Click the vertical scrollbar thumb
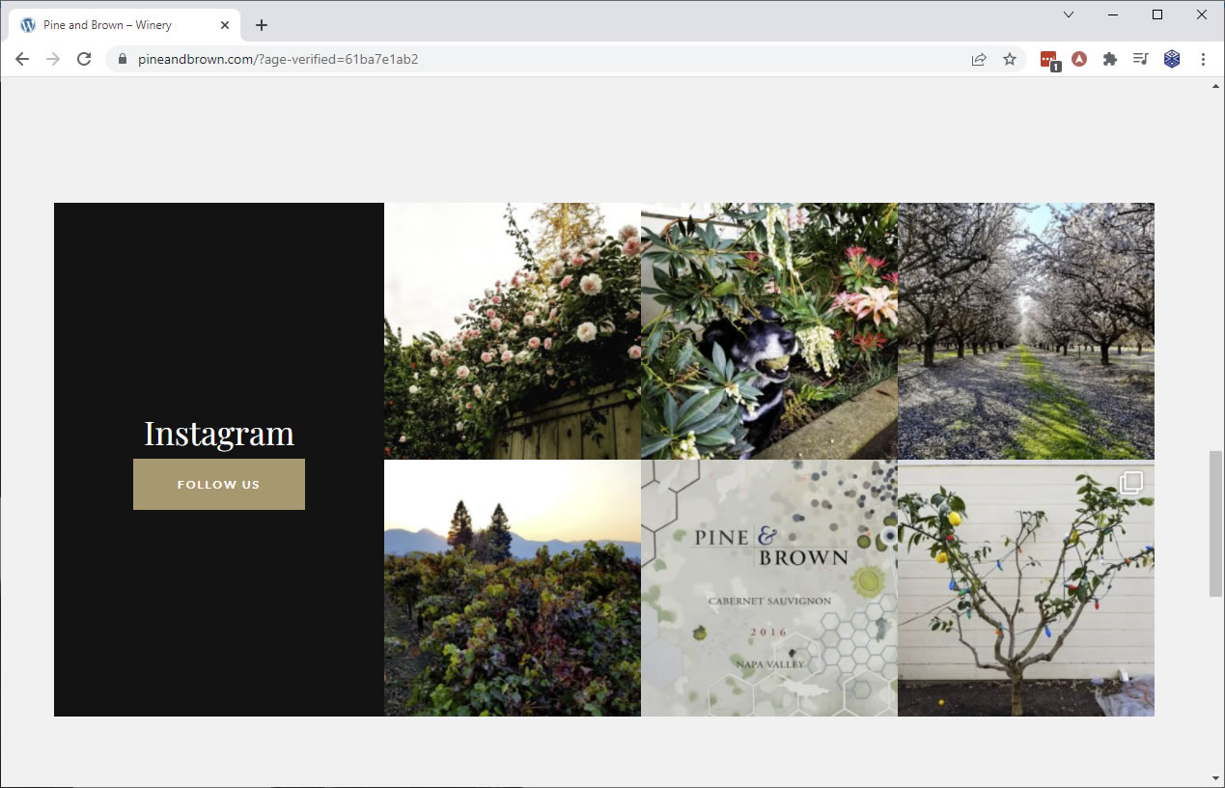This screenshot has width=1225, height=788. pos(1215,522)
